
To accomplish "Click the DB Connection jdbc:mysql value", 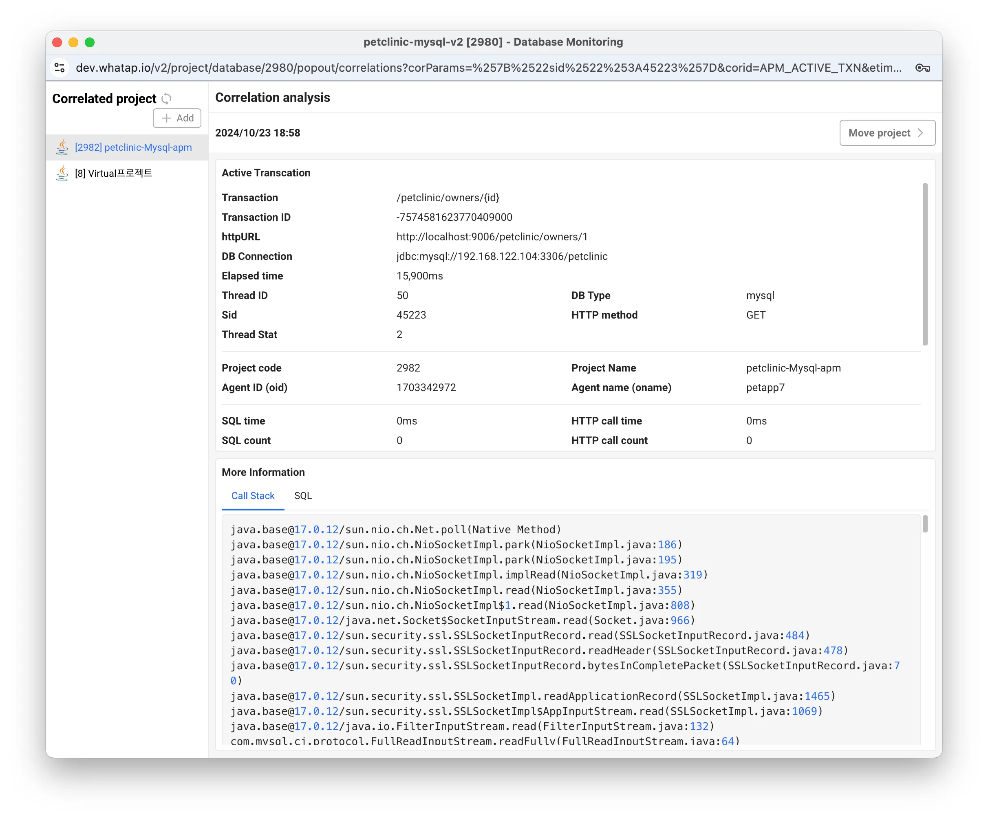I will click(502, 257).
